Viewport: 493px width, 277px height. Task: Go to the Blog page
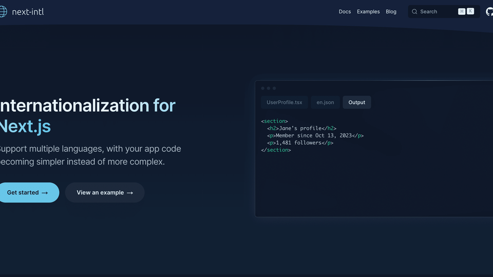pos(391,12)
